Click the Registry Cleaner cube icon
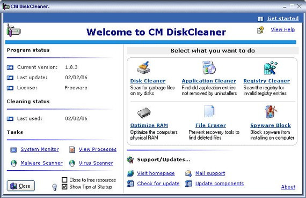 click(x=271, y=67)
